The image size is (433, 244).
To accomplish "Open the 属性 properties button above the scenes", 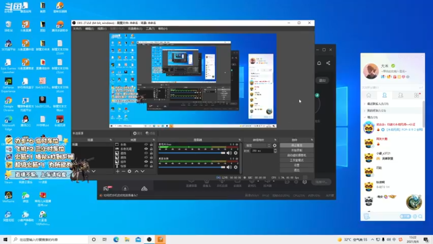I will 137,133.
